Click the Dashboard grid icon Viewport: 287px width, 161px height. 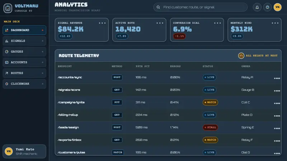coord(7,30)
